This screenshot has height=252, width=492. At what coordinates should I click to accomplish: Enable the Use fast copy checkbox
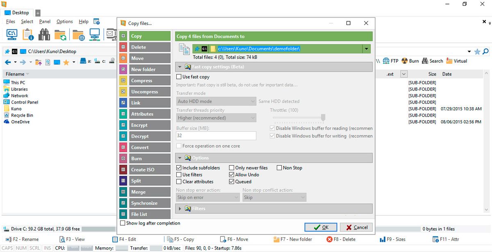pos(179,76)
